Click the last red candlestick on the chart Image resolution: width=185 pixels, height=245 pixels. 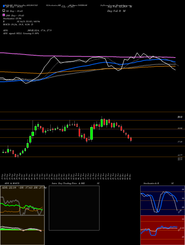131,139
